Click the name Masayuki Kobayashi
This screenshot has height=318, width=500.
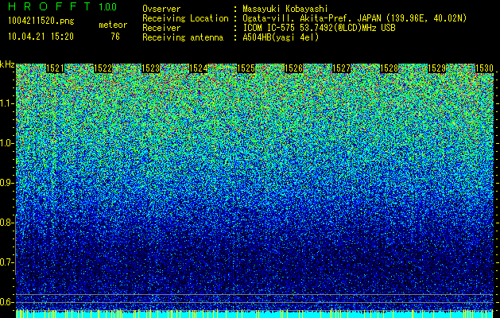click(285, 9)
